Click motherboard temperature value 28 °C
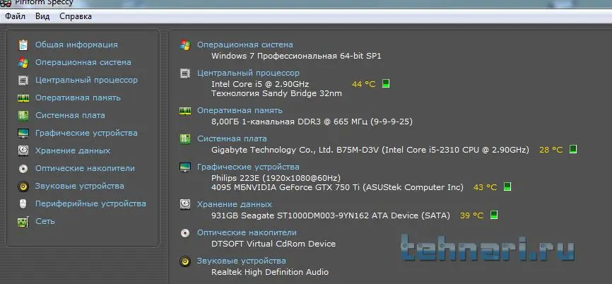This screenshot has height=284, width=612. pos(551,149)
